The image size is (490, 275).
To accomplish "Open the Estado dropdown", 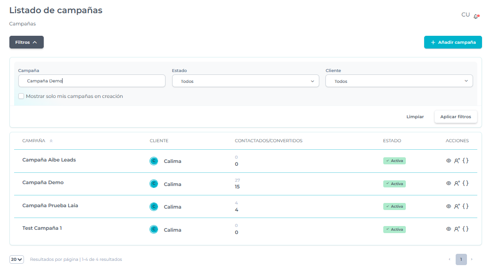I will pyautogui.click(x=245, y=81).
